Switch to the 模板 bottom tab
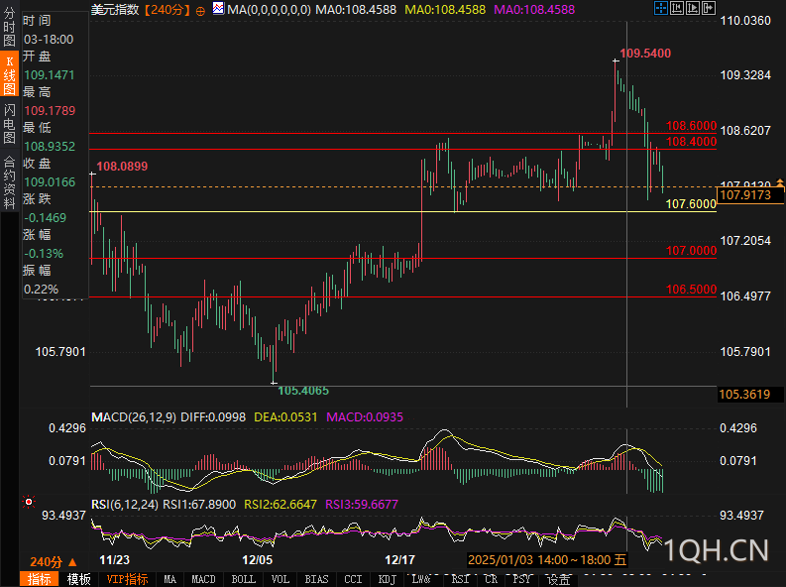The image size is (786, 587). 79,579
